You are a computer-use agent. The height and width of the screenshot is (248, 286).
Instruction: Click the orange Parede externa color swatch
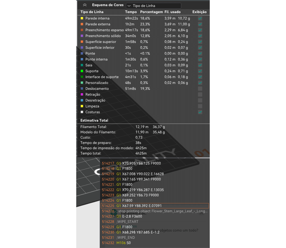(x=82, y=24)
